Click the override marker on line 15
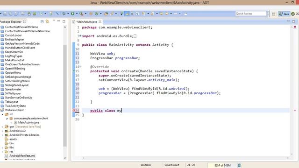 pos(74,71)
